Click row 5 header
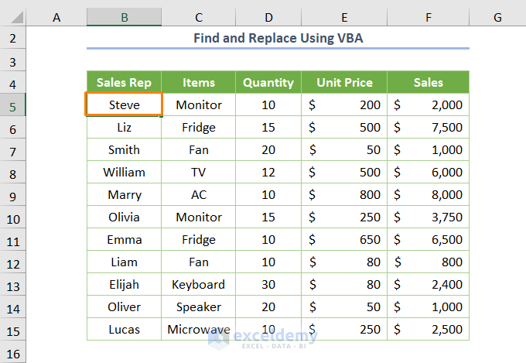526x363 pixels. pos(13,104)
